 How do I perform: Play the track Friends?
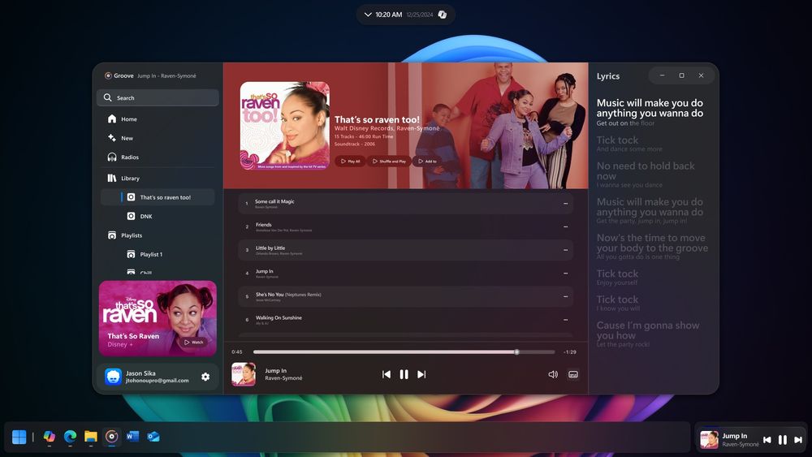(x=405, y=226)
